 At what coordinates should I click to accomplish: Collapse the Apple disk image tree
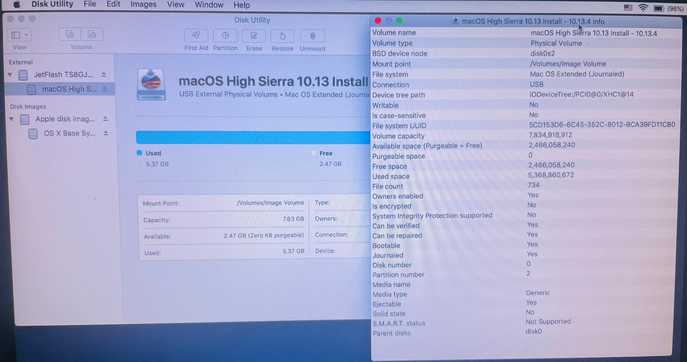click(x=11, y=119)
